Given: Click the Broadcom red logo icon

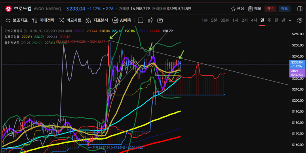Looking at the screenshot, I should 8,9.
